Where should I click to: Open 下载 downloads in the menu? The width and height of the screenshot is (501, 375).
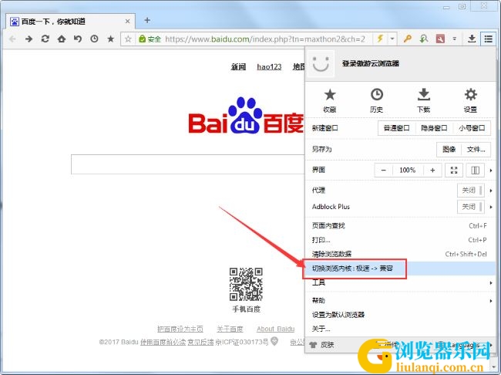(424, 100)
